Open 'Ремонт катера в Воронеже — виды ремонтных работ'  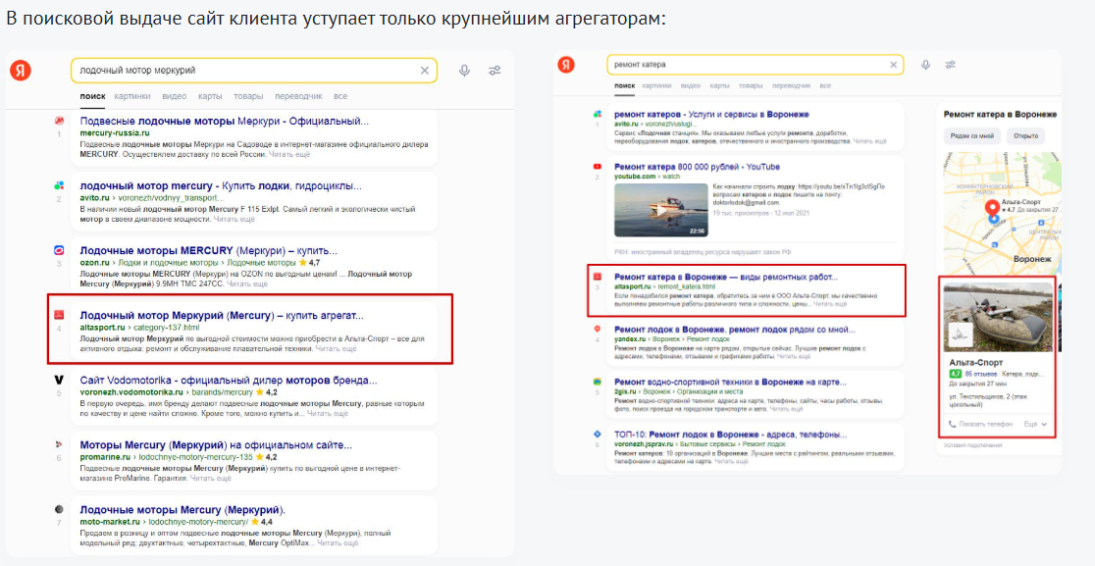coord(725,277)
